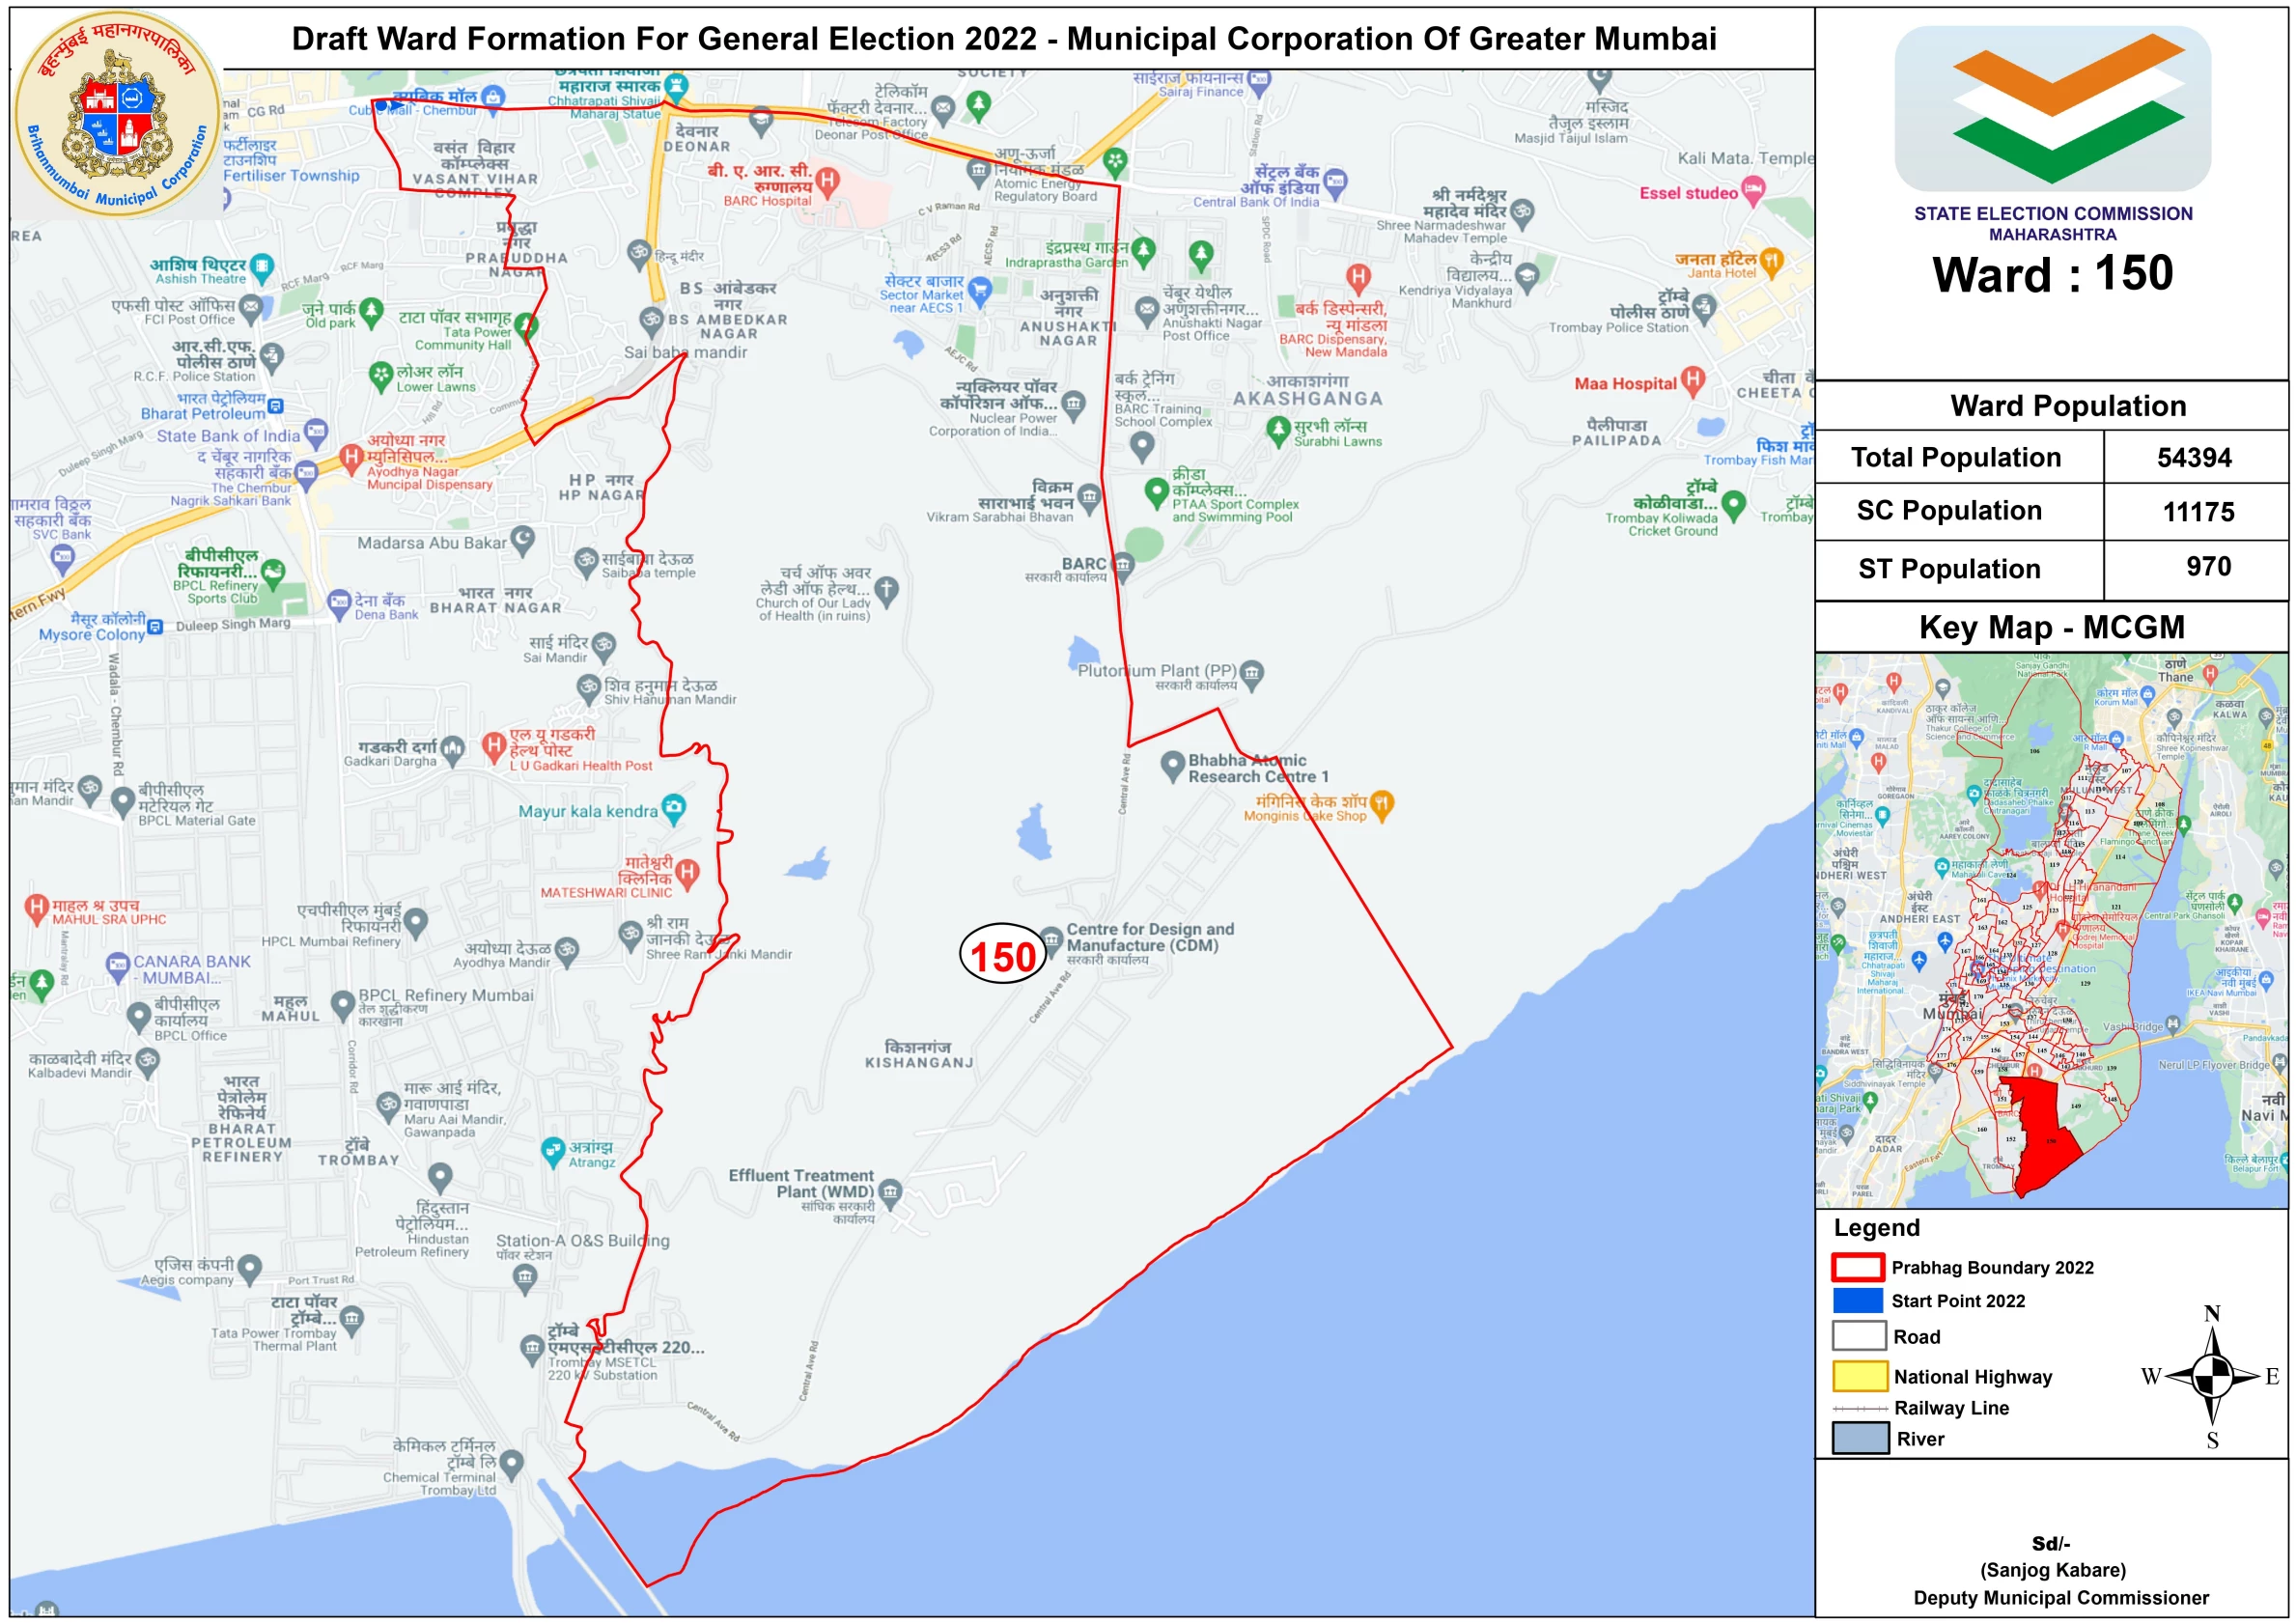
Task: Click the Maa Hospital red marker
Action: coord(1692,379)
